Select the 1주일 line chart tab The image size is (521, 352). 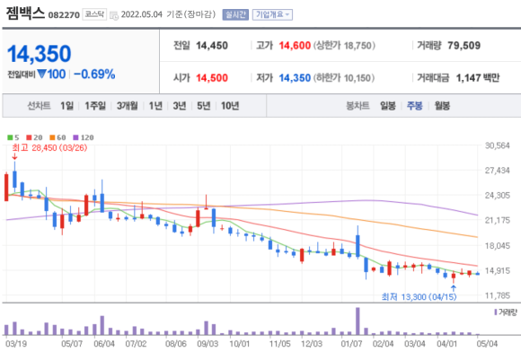click(x=95, y=106)
